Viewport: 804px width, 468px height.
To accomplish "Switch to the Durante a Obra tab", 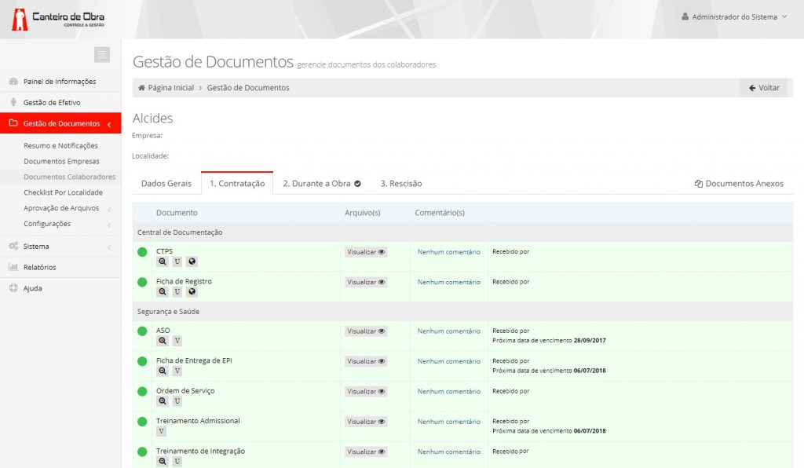I will (x=321, y=184).
